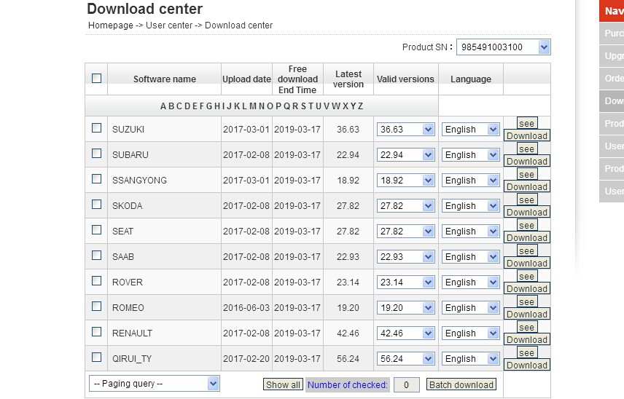Filter software by letter S

pos(304,106)
